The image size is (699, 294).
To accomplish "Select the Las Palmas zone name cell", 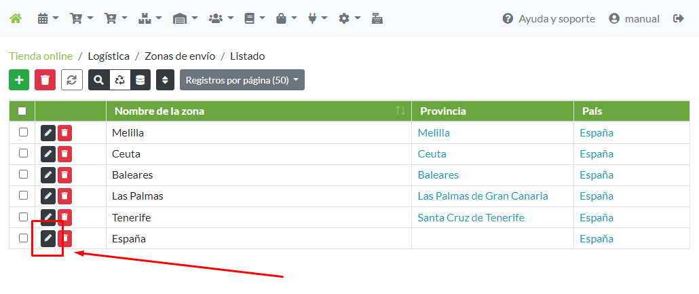I will coord(259,196).
